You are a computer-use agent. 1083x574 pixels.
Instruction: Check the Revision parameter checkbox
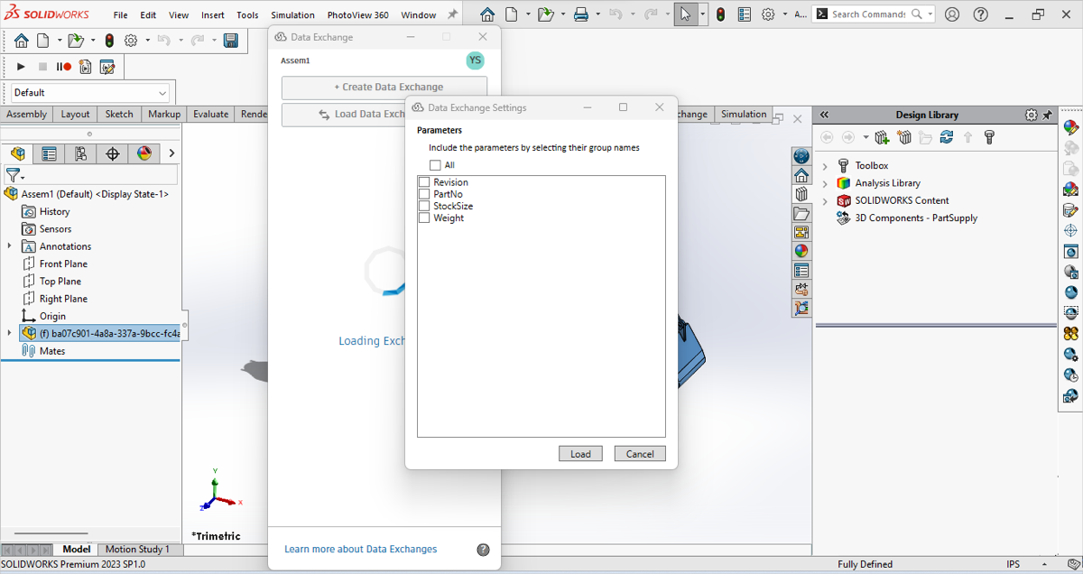pos(424,182)
